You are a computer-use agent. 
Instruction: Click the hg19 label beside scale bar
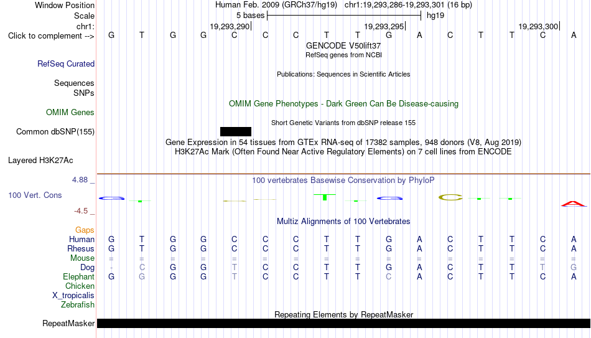(435, 16)
